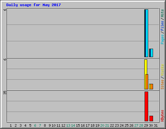Image resolution: width=166 pixels, height=129 pixels.
Task: Click the short cyan Pages bar for day 30
Action: coord(152,53)
